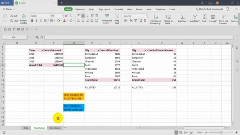The image size is (240, 135).
Task: Open City filter dropdown beside Sum of Duration
Action: [x=98, y=50]
